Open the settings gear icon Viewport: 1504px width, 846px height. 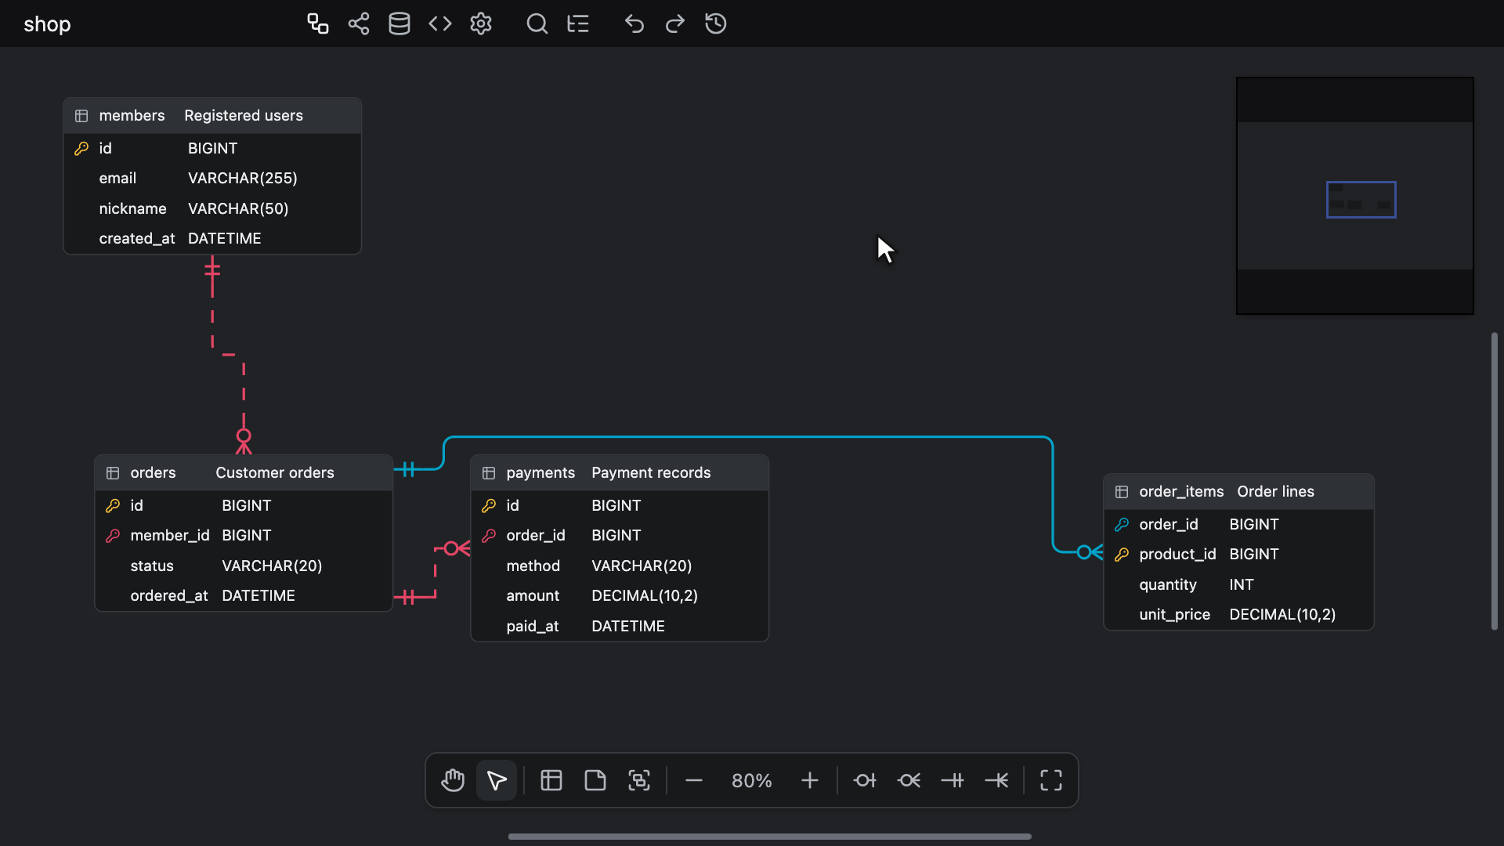pyautogui.click(x=481, y=23)
